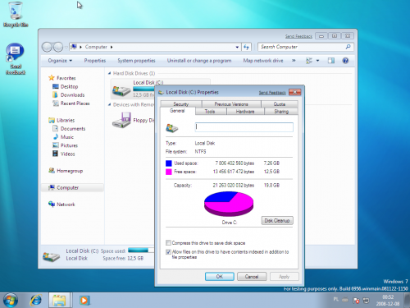Click the drive label input field
This screenshot has width=410, height=308.
[x=244, y=127]
